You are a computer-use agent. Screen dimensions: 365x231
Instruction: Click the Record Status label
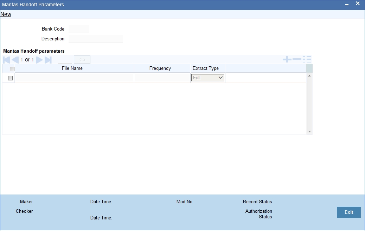[257, 202]
